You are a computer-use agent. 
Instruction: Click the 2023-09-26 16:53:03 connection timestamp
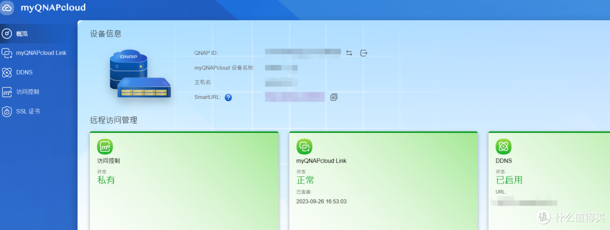[x=321, y=202]
